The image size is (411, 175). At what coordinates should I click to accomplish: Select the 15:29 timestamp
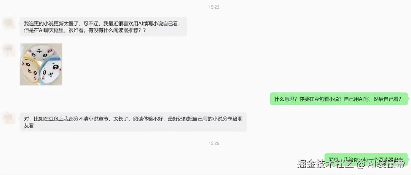pyautogui.click(x=214, y=143)
